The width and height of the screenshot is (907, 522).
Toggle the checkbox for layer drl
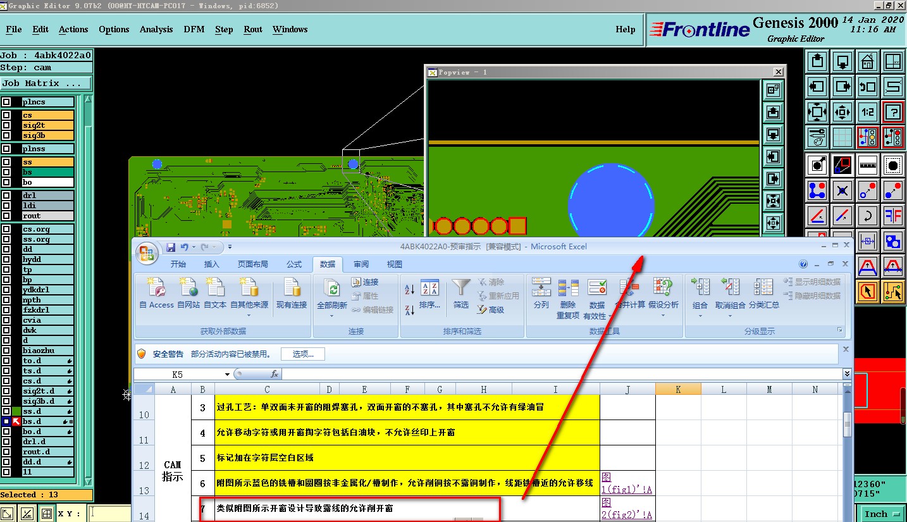coord(6,196)
